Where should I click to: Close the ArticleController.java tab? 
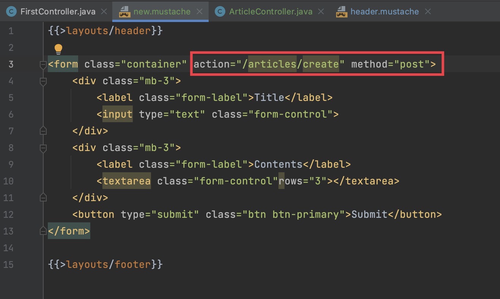[x=321, y=11]
